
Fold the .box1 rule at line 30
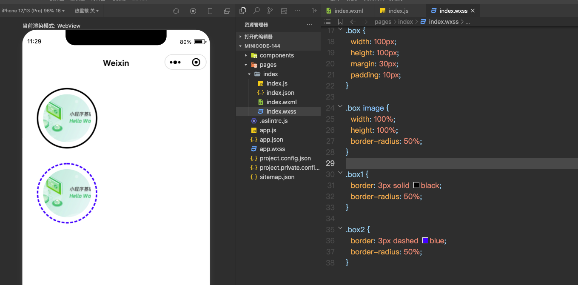tap(340, 174)
